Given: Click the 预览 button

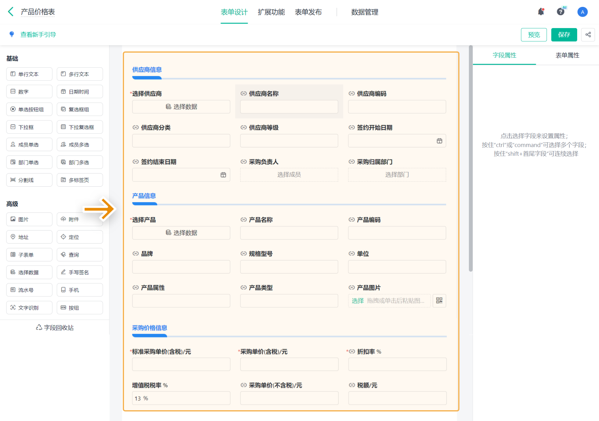Looking at the screenshot, I should [534, 35].
